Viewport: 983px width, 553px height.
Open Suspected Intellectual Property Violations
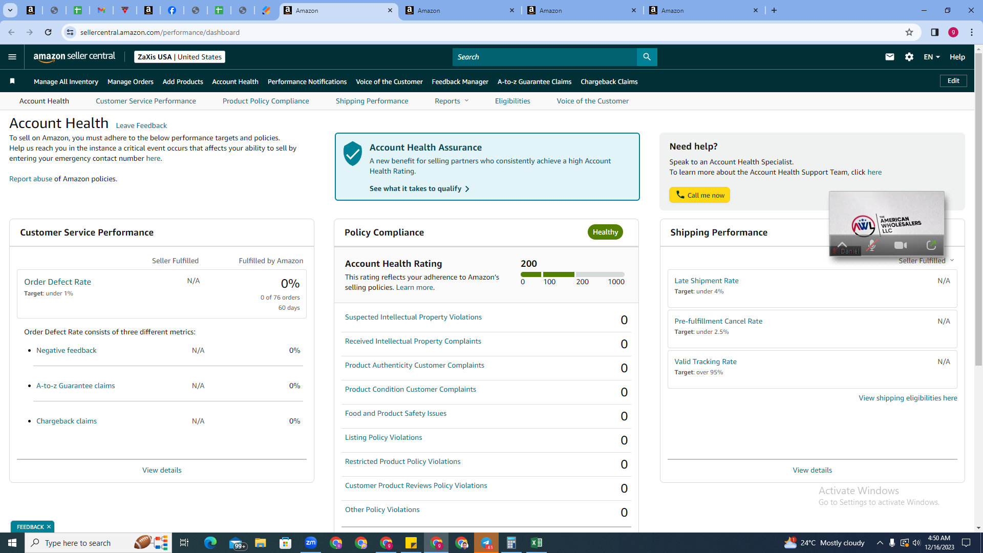[x=413, y=317]
